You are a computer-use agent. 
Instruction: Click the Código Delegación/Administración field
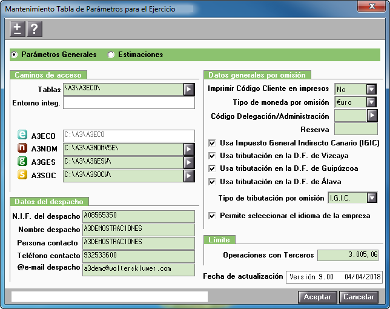point(351,116)
